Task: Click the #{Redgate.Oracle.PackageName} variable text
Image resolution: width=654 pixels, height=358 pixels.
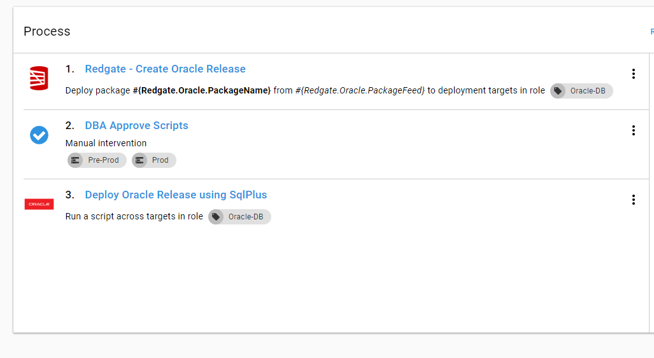Action: (201, 90)
